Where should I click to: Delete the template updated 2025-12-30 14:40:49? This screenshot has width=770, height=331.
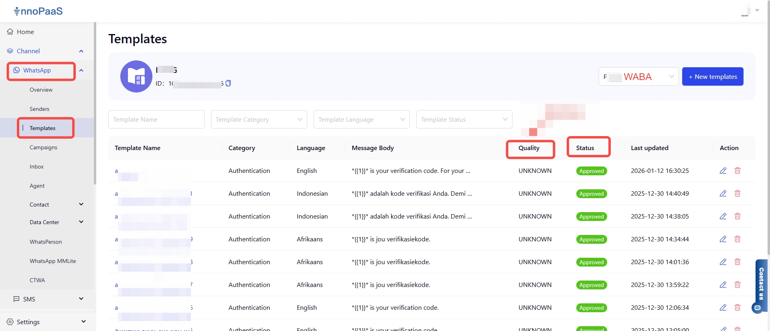tap(737, 193)
